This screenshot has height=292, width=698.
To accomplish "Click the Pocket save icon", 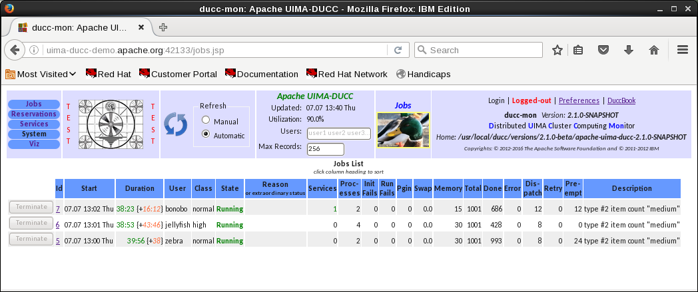I will (603, 50).
